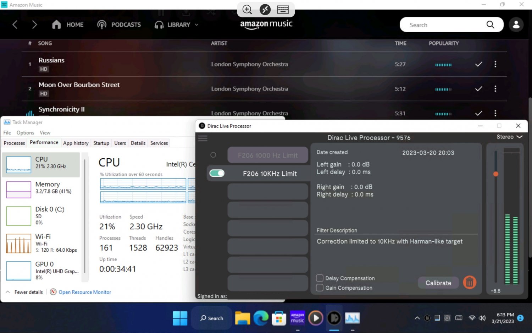532x333 pixels.
Task: Open the Podcasts section icon
Action: pyautogui.click(x=102, y=24)
